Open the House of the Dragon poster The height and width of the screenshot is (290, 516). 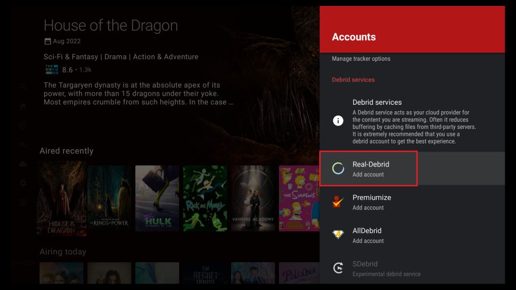pos(61,198)
